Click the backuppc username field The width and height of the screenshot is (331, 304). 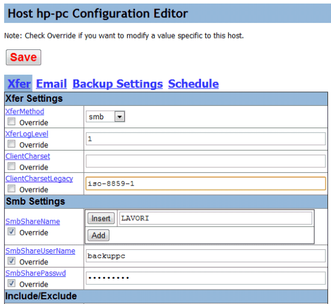coord(206,256)
